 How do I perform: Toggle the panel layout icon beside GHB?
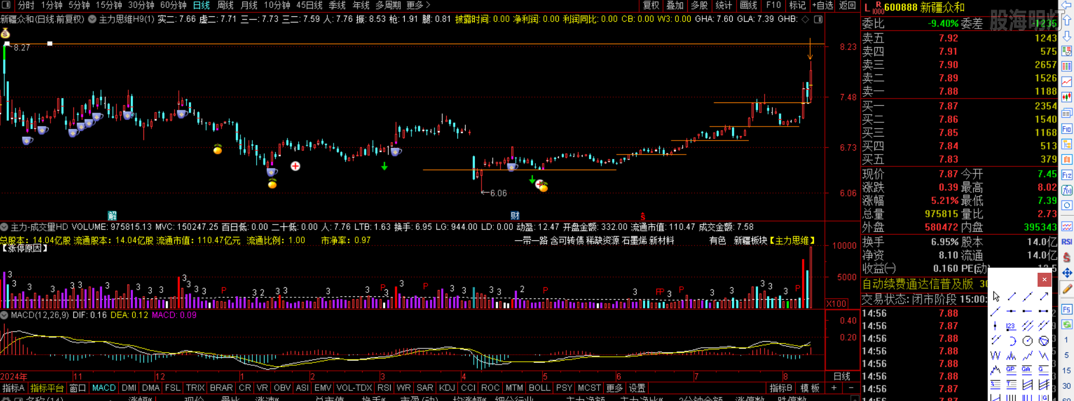click(x=818, y=19)
